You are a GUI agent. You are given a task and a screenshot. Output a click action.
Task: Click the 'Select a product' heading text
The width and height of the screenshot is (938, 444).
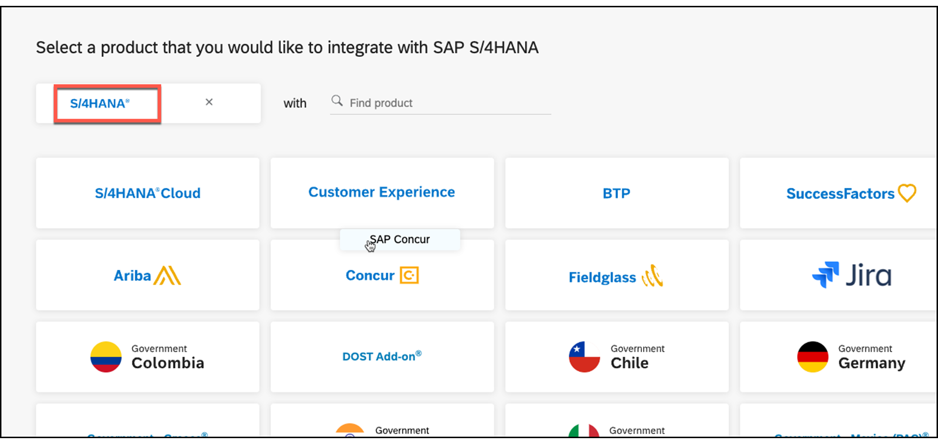point(287,47)
